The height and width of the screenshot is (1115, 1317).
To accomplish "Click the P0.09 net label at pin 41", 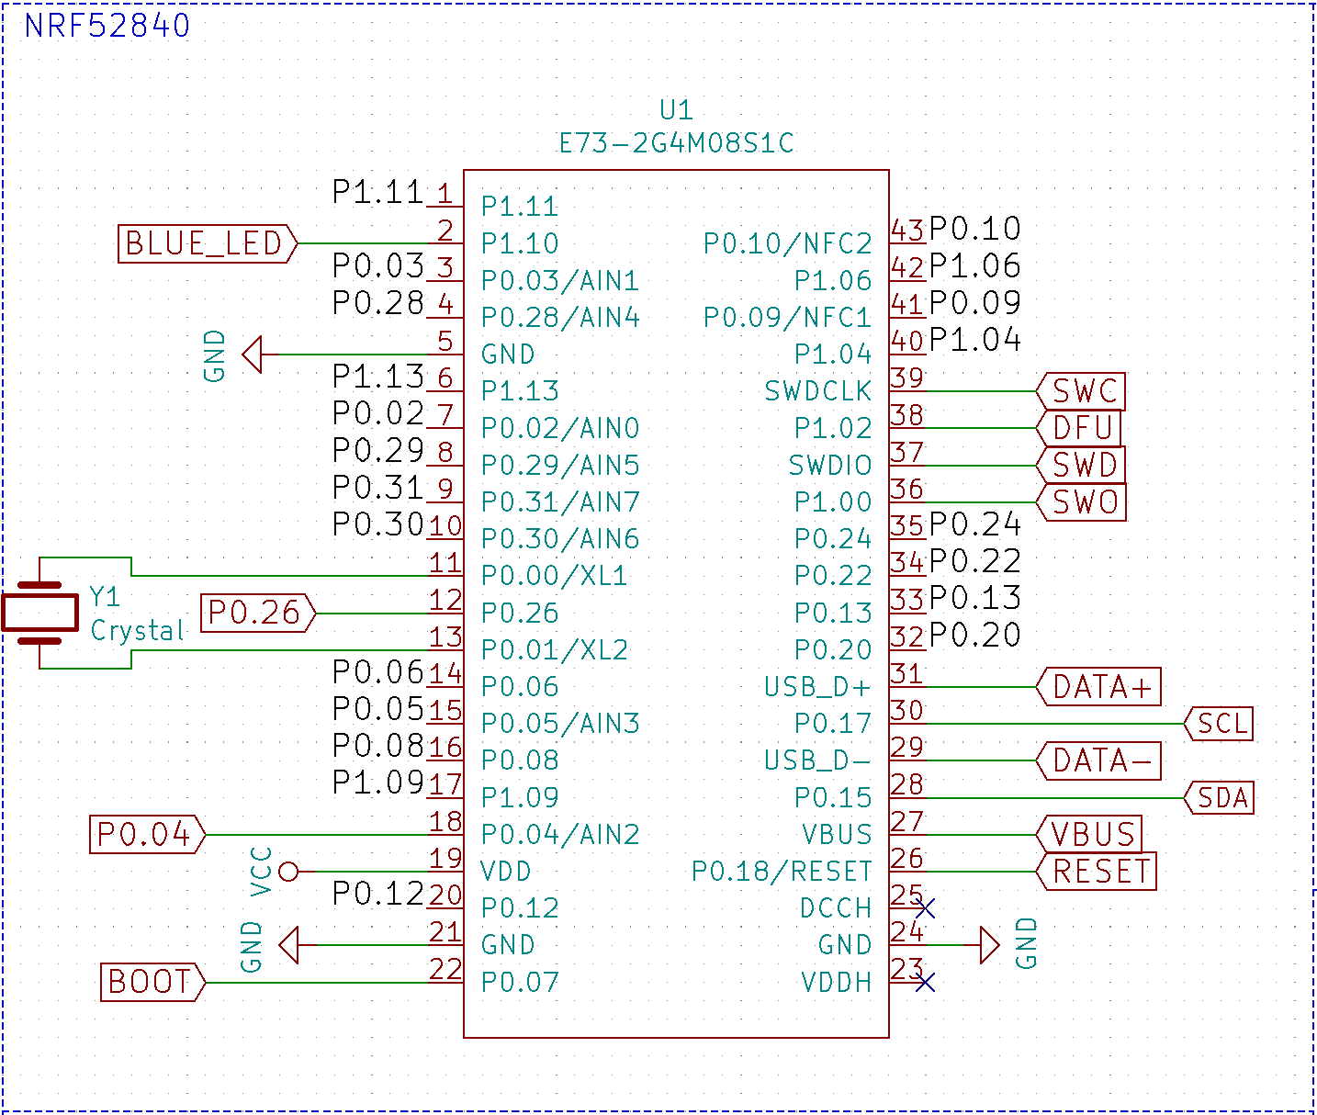I will coord(974,302).
